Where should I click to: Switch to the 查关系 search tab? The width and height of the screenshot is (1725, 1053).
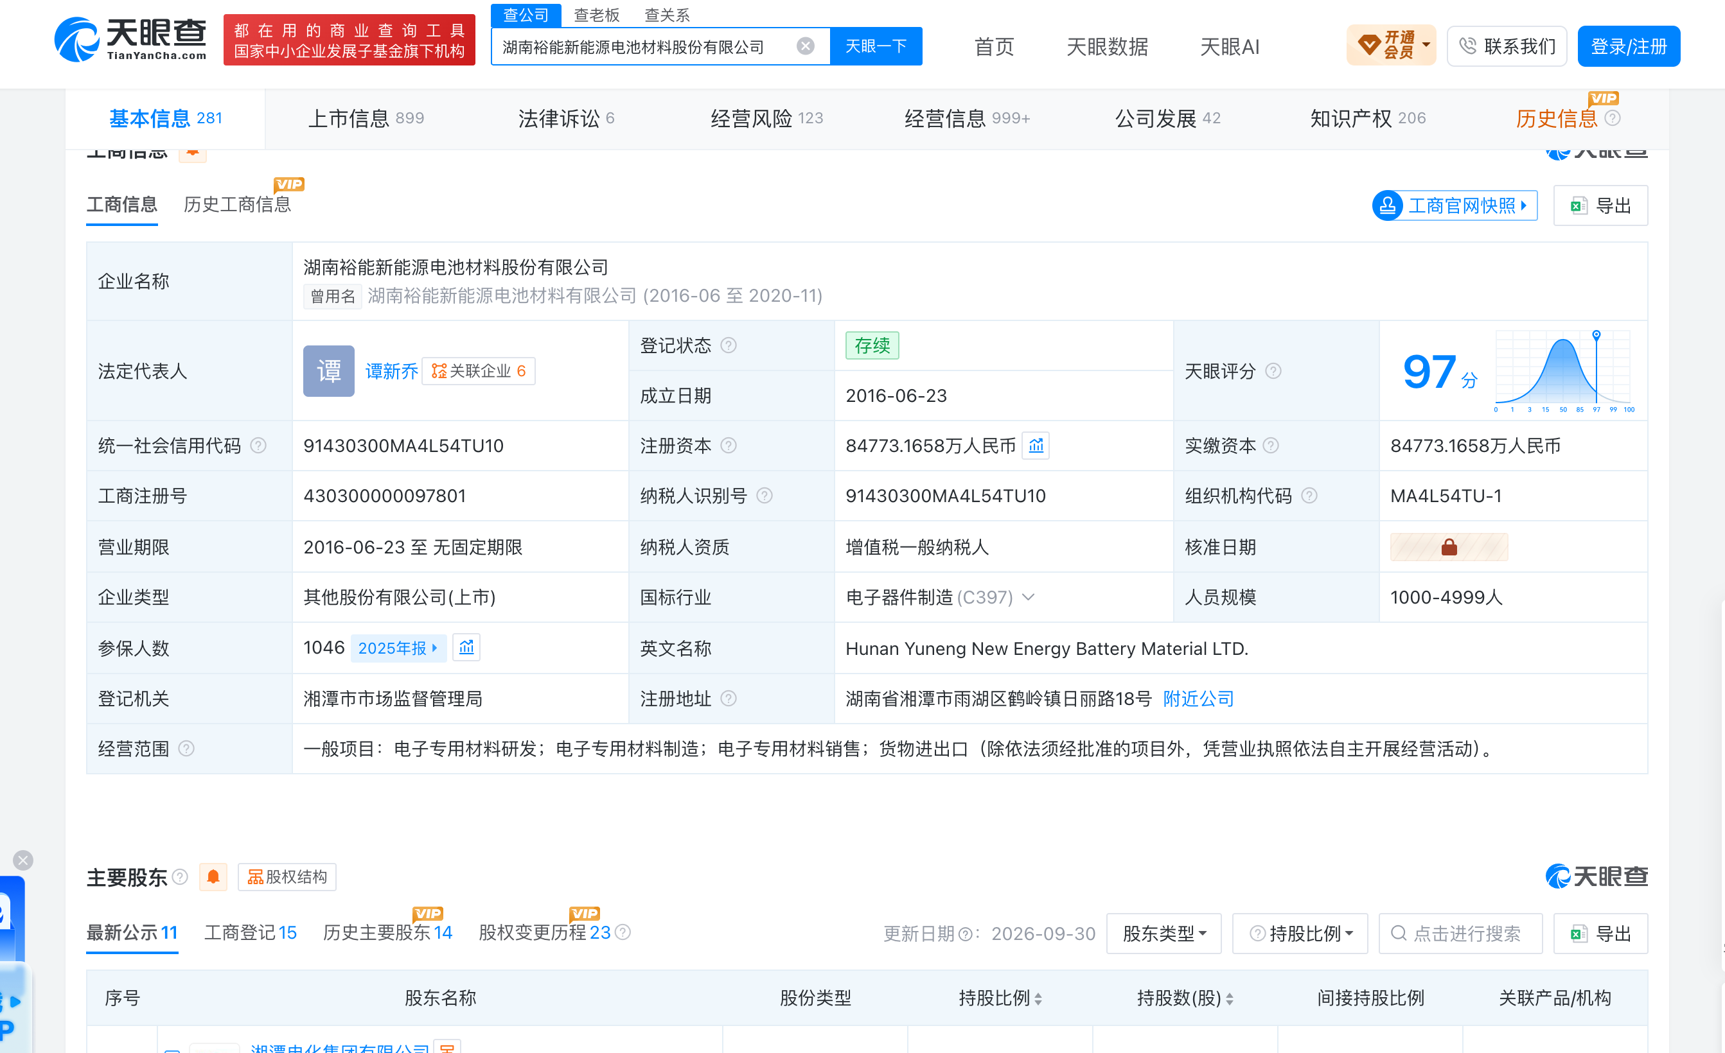click(x=666, y=15)
